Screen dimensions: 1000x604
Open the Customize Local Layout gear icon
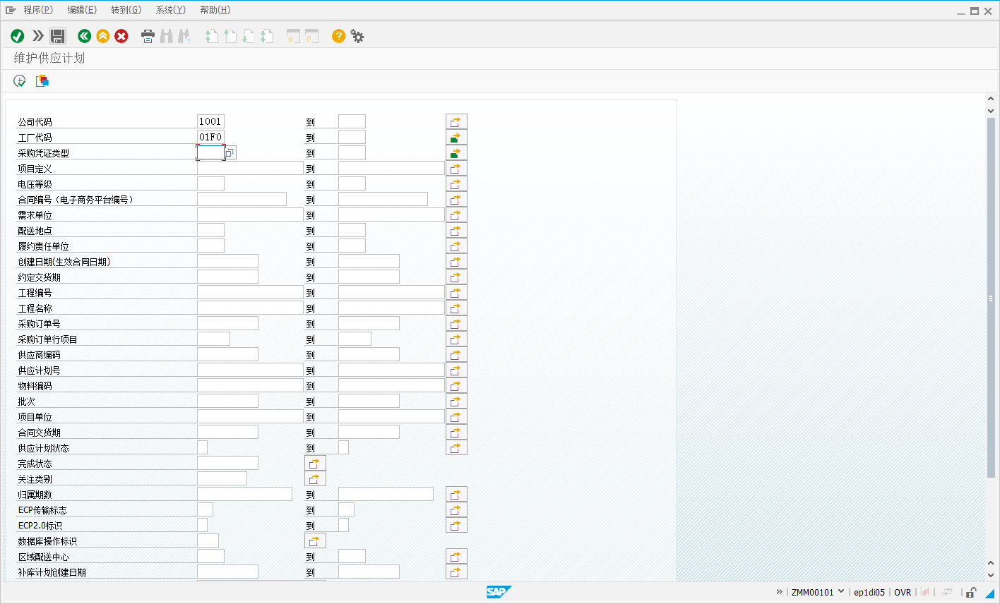[x=357, y=36]
